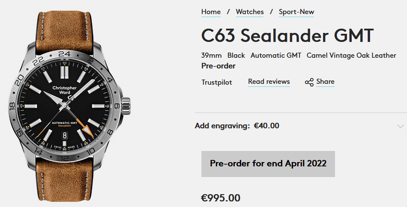Click the date window on the watch dial
407x207 pixels.
[64, 135]
